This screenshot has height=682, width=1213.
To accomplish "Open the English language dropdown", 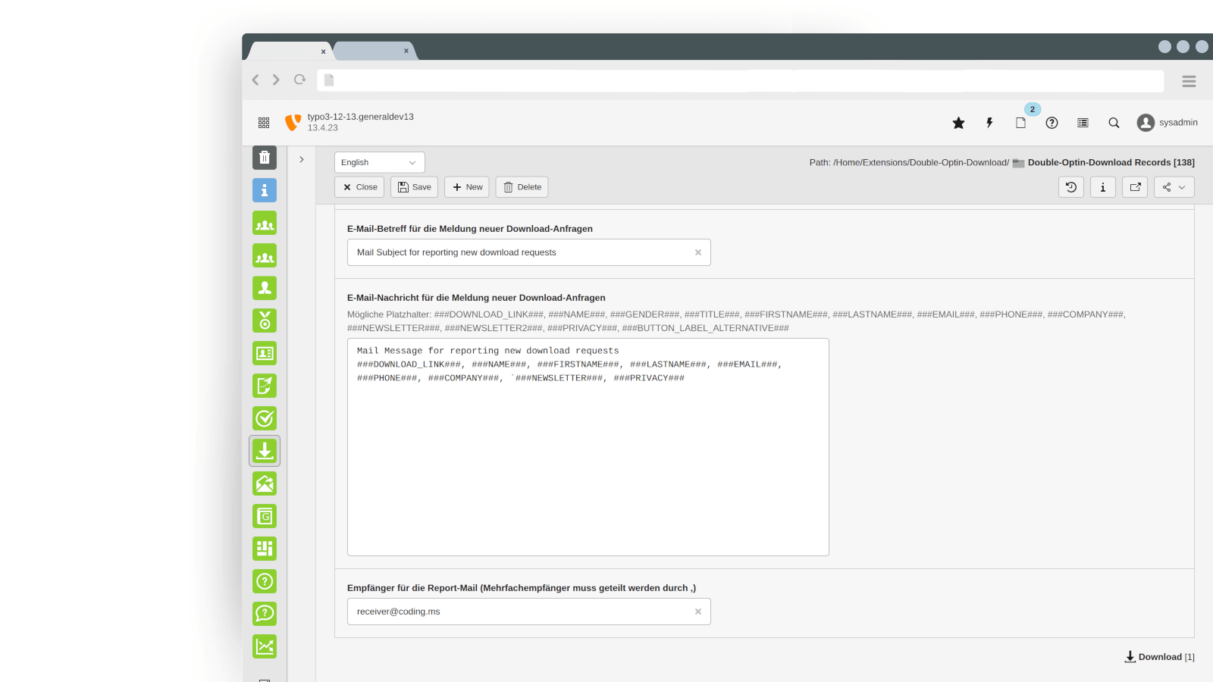I will [x=379, y=163].
